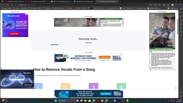Open Discord from the taskbar
183x103 pixels.
[115, 101]
